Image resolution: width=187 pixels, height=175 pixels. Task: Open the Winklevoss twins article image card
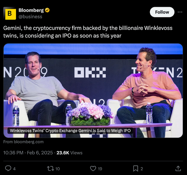coord(93,91)
